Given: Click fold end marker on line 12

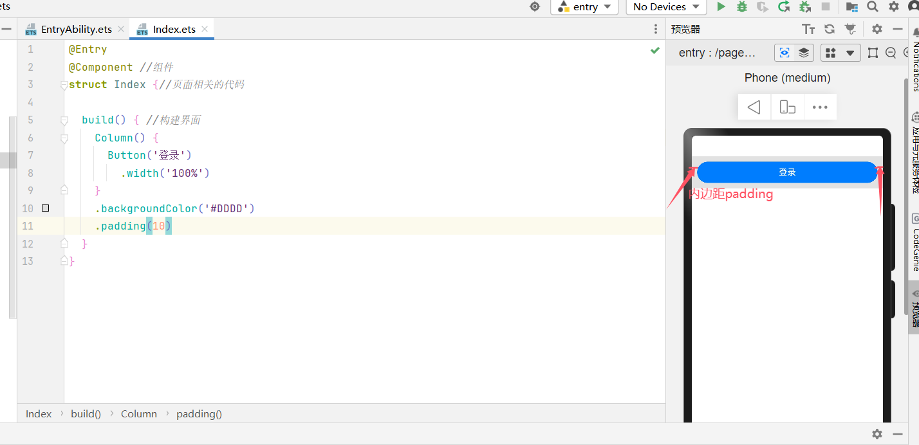Looking at the screenshot, I should tap(64, 243).
